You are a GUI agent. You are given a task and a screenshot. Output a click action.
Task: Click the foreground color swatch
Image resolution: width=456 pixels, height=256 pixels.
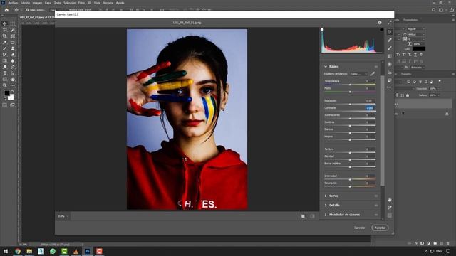(7, 93)
